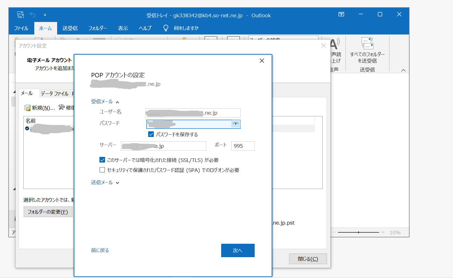The width and height of the screenshot is (453, 278).
Task: Click the サーバー input field
Action: (163, 146)
